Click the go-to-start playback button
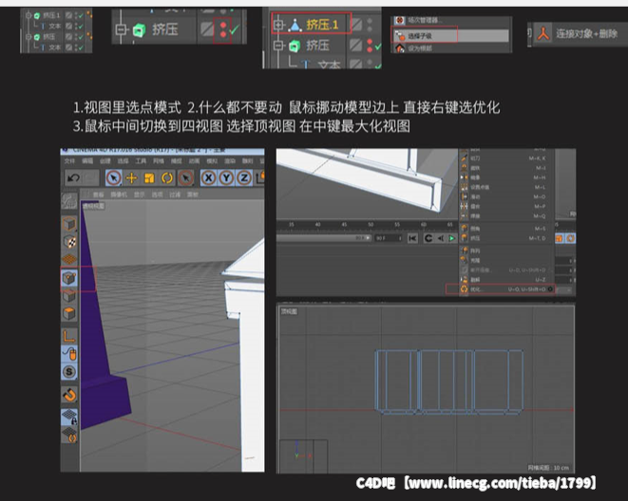Viewport: 628px width, 501px height. [x=412, y=238]
